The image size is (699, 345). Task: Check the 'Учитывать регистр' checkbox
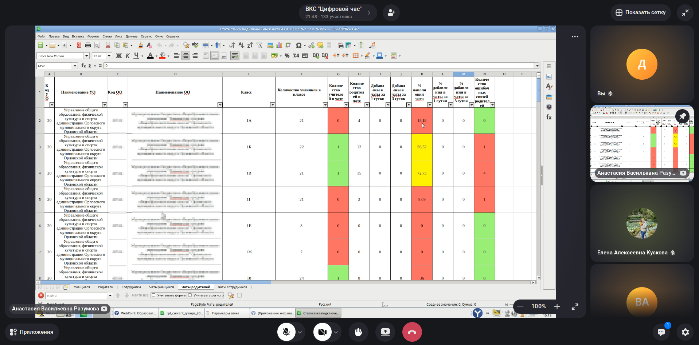[x=190, y=295]
